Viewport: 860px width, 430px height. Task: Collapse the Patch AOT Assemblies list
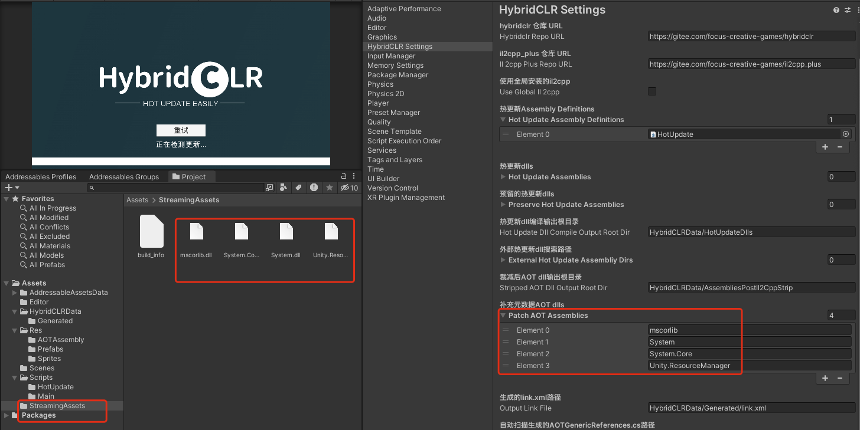pos(503,316)
